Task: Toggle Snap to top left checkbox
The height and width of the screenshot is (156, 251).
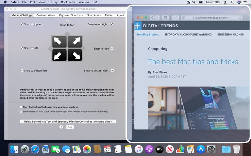Action: [x=22, y=24]
